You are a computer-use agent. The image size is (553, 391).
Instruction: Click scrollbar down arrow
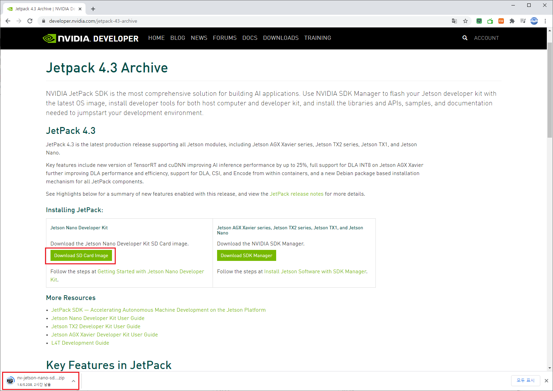(550, 368)
